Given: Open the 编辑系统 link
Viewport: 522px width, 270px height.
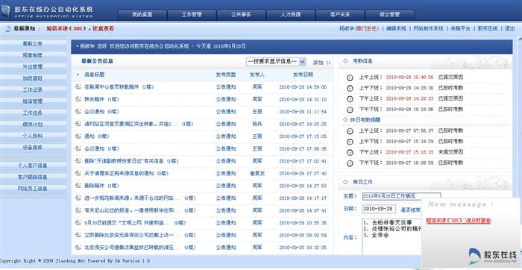Looking at the screenshot, I should pyautogui.click(x=396, y=28).
